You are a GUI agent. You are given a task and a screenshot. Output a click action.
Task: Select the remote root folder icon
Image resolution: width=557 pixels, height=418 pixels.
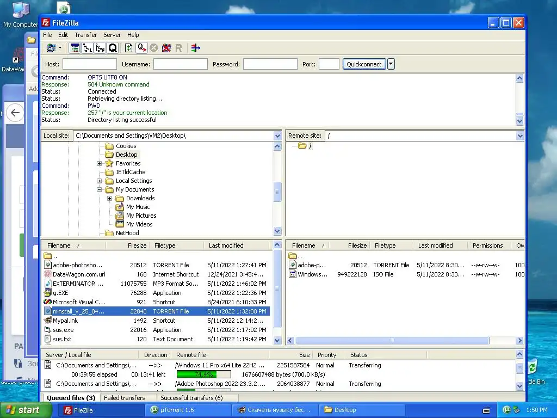click(302, 146)
